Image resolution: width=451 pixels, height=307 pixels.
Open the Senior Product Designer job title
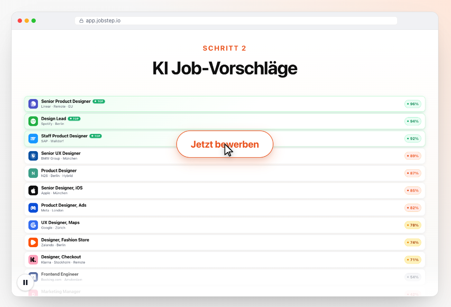[x=66, y=101]
